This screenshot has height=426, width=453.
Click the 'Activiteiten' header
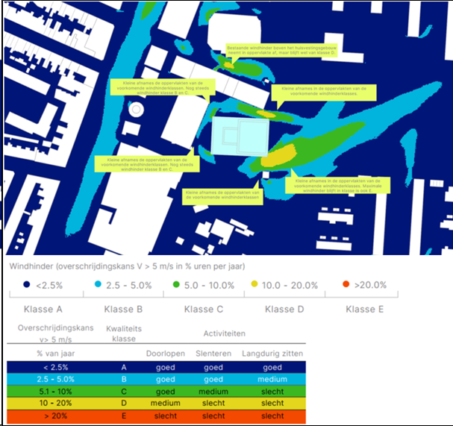tap(225, 333)
